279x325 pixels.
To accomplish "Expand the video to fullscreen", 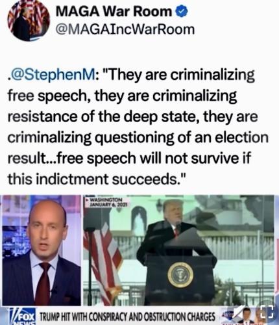I will tap(267, 311).
